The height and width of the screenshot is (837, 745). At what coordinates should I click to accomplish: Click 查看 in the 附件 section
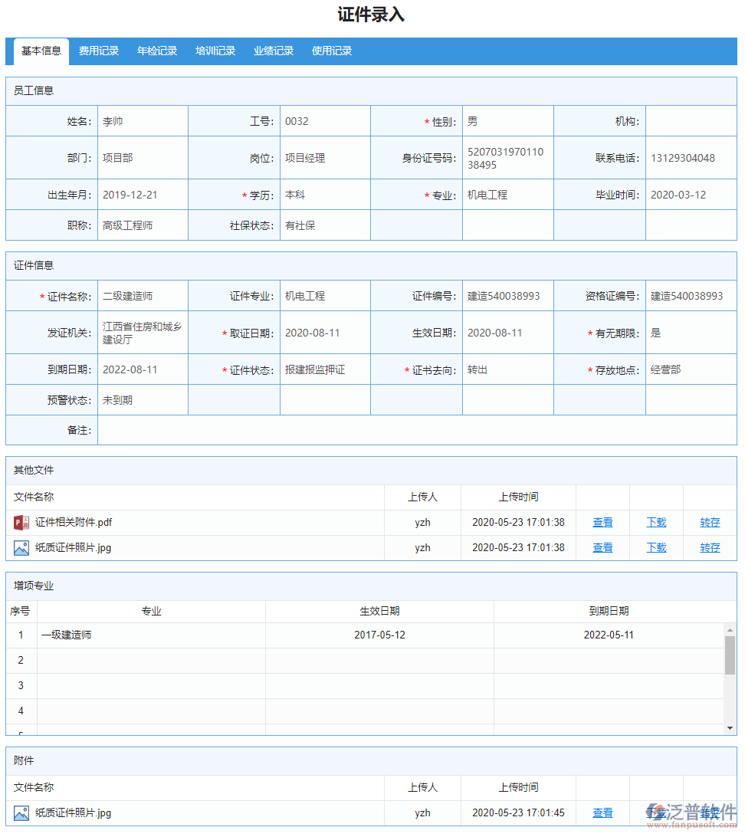click(x=602, y=812)
